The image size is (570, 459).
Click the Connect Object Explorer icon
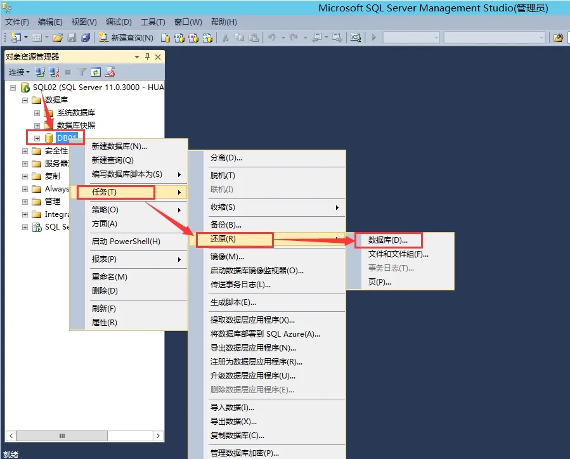pyautogui.click(x=39, y=72)
